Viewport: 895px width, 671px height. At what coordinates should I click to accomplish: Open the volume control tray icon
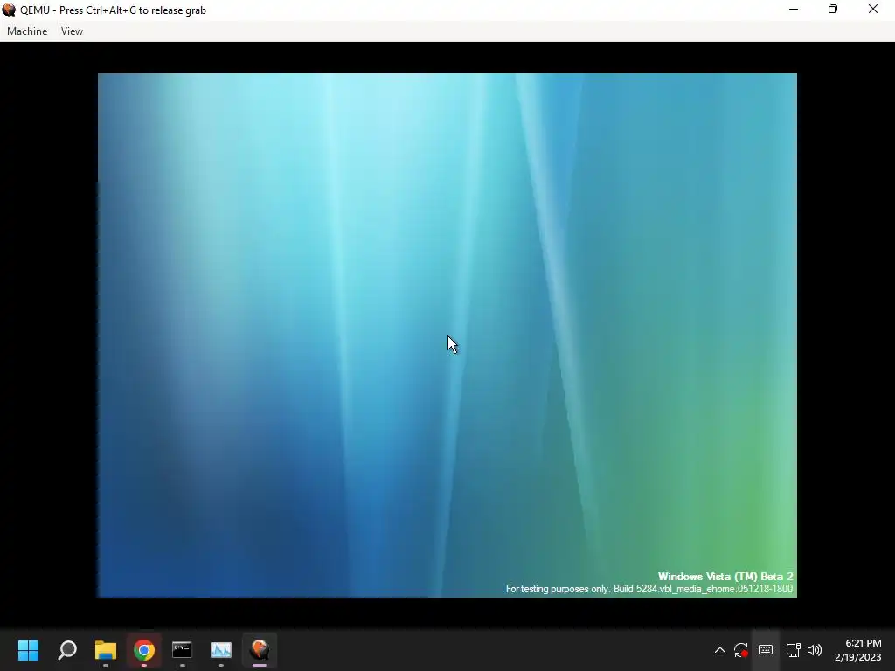click(x=815, y=650)
